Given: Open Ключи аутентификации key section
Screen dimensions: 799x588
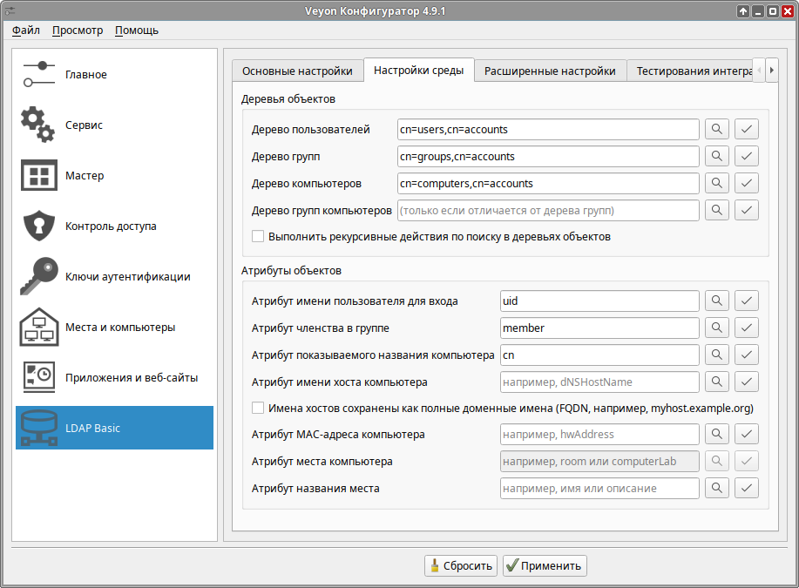Looking at the screenshot, I should (x=115, y=276).
